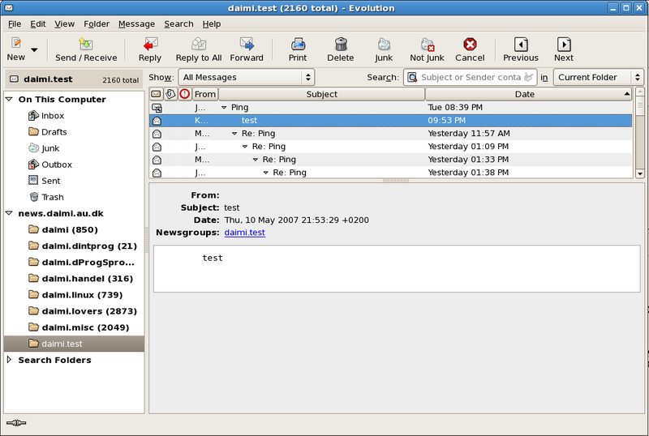Click the Send / Receive icon

coord(86,44)
